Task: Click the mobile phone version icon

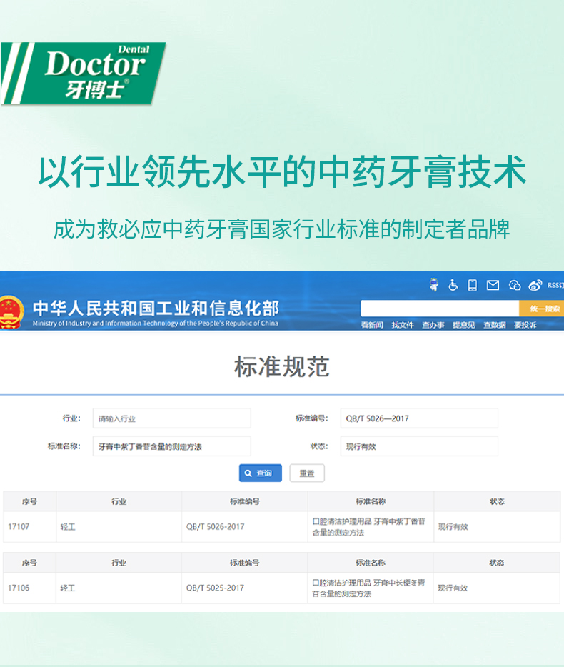Action: click(x=472, y=286)
